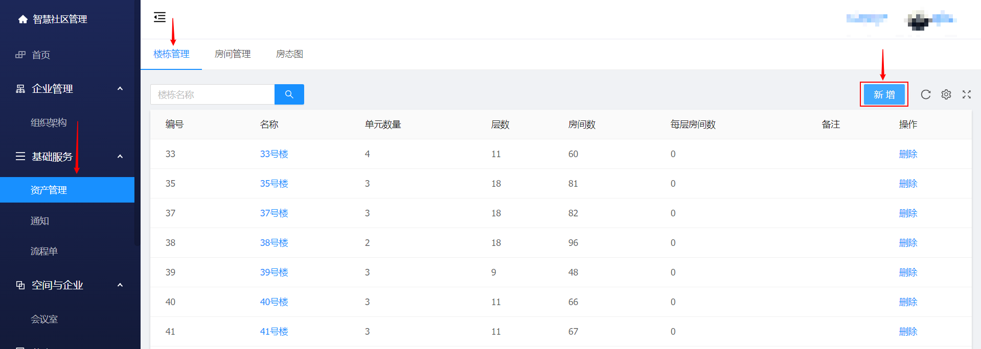This screenshot has width=981, height=349.
Task: Open table settings gear icon
Action: (946, 94)
